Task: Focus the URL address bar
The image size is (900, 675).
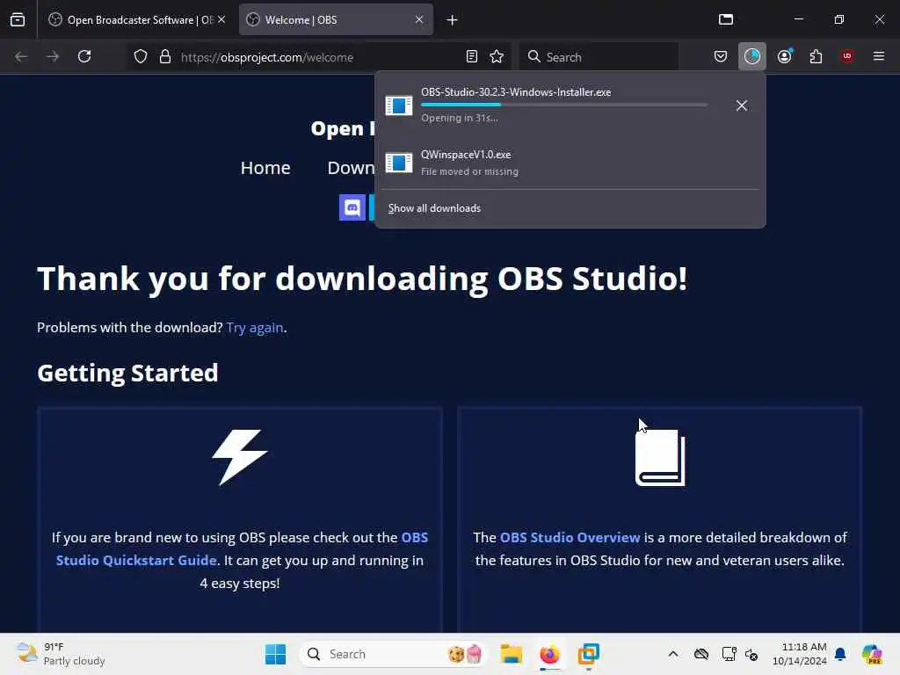Action: click(318, 57)
